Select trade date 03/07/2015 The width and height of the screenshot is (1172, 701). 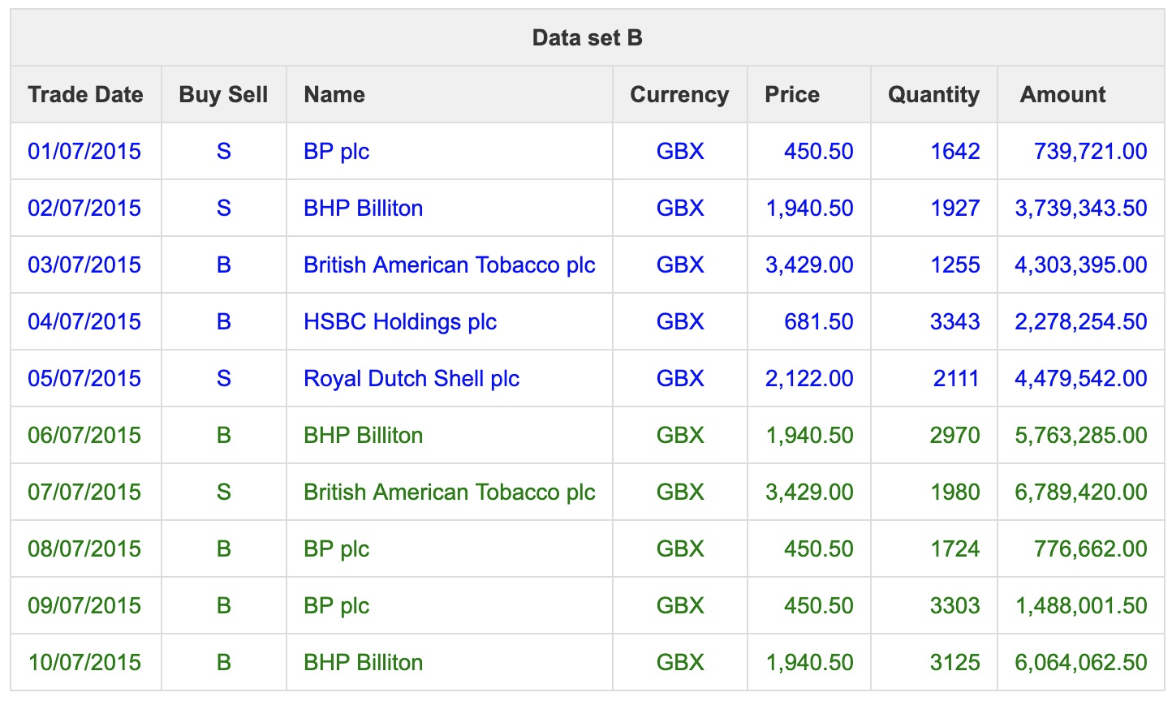pos(84,265)
